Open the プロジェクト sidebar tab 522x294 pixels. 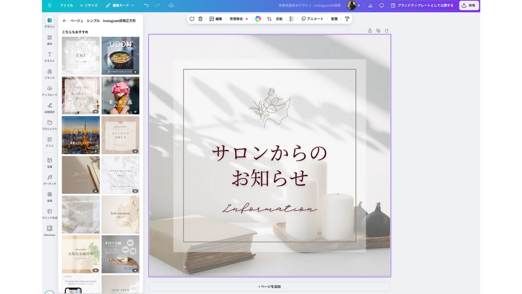(x=50, y=125)
